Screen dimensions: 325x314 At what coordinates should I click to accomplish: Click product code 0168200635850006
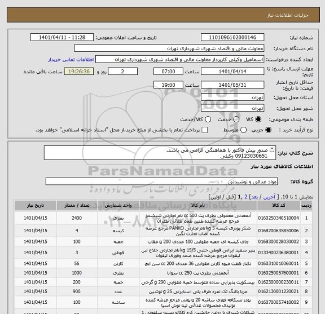coord(278,231)
